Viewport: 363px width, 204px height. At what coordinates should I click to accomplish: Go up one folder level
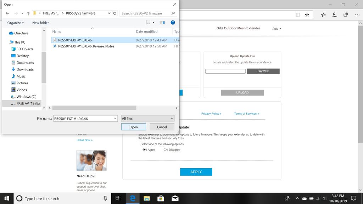click(28, 13)
